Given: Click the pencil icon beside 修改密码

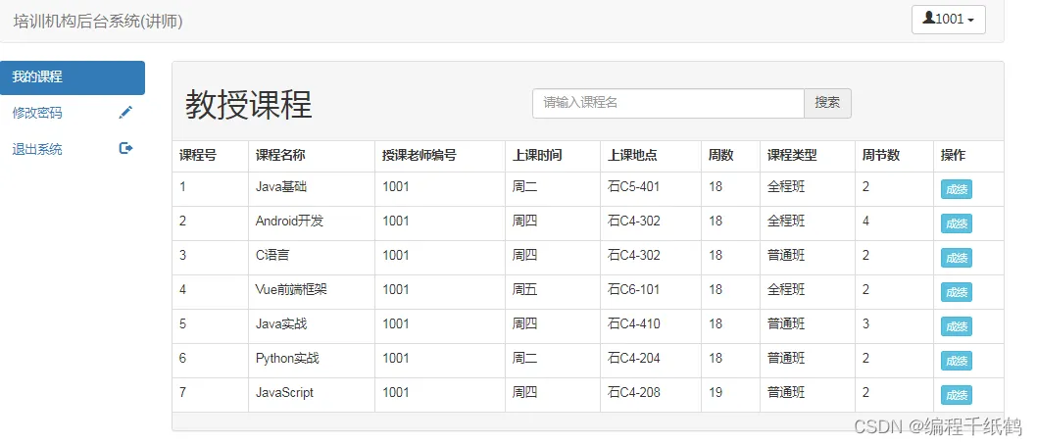Looking at the screenshot, I should pos(125,113).
